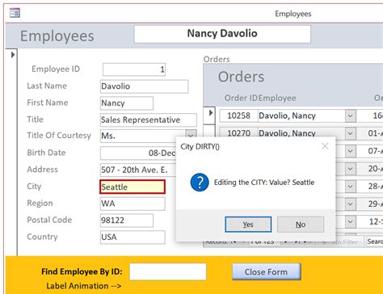This screenshot has height=294, width=383.
Task: Click the Country label
Action: (x=42, y=237)
